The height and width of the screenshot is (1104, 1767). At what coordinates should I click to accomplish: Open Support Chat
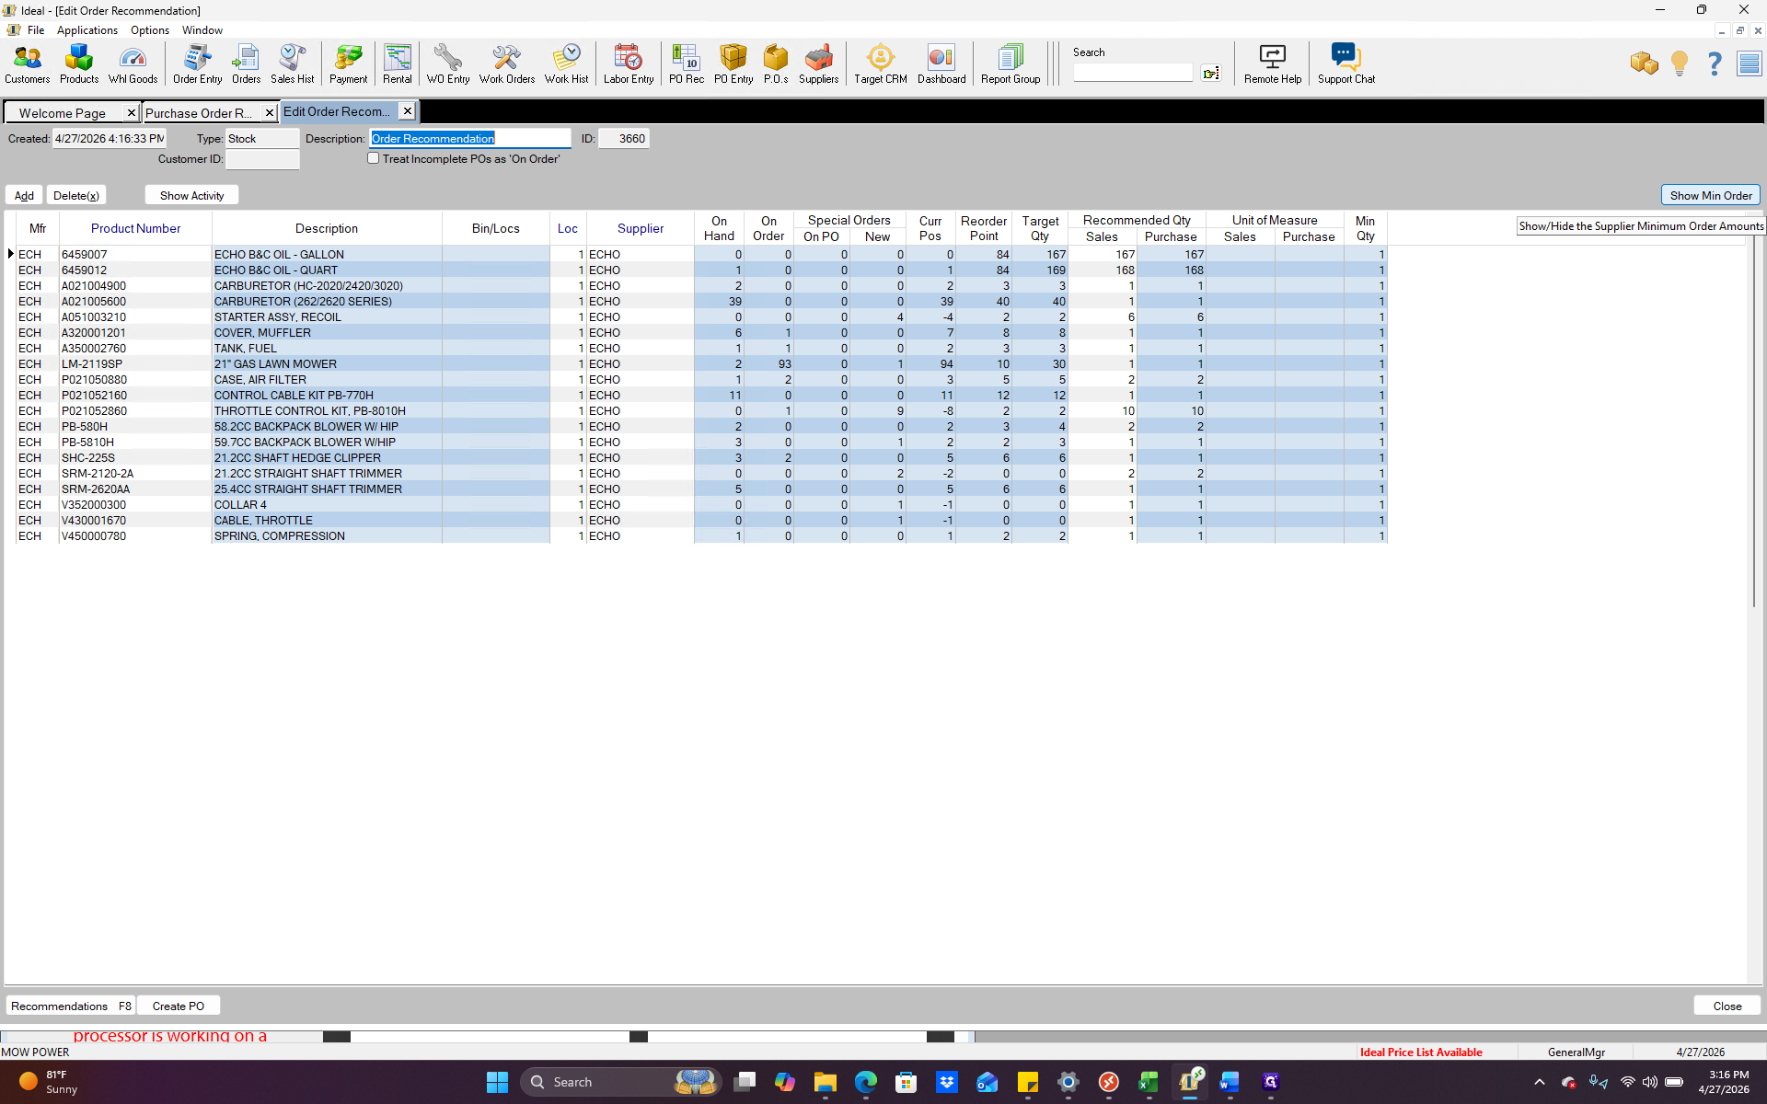click(x=1346, y=64)
